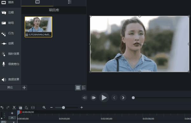The image size is (191, 123).
Task: Click the bottom-center resize handle of canvas
Action: [x=140, y=72]
